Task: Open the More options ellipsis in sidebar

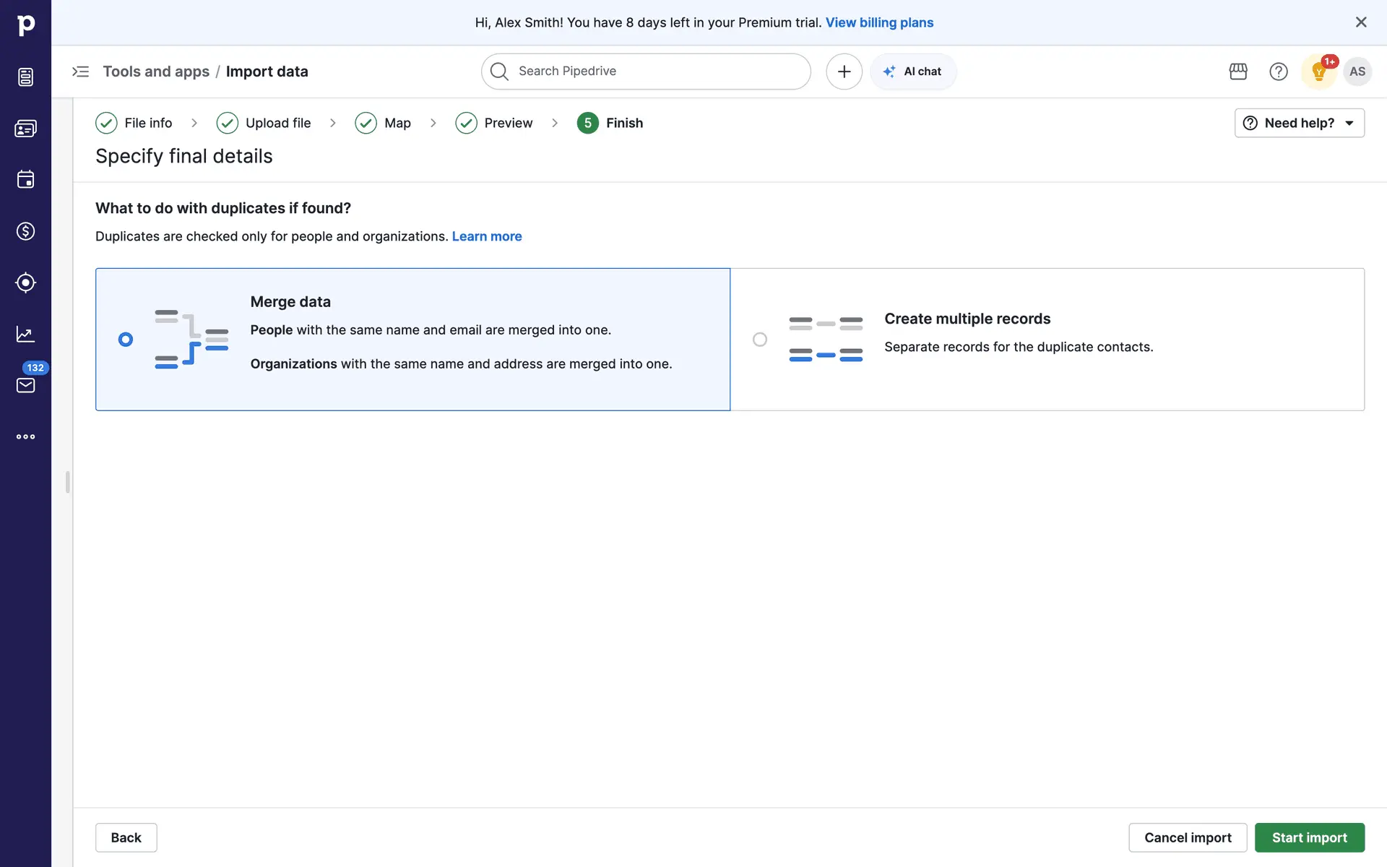Action: (25, 436)
